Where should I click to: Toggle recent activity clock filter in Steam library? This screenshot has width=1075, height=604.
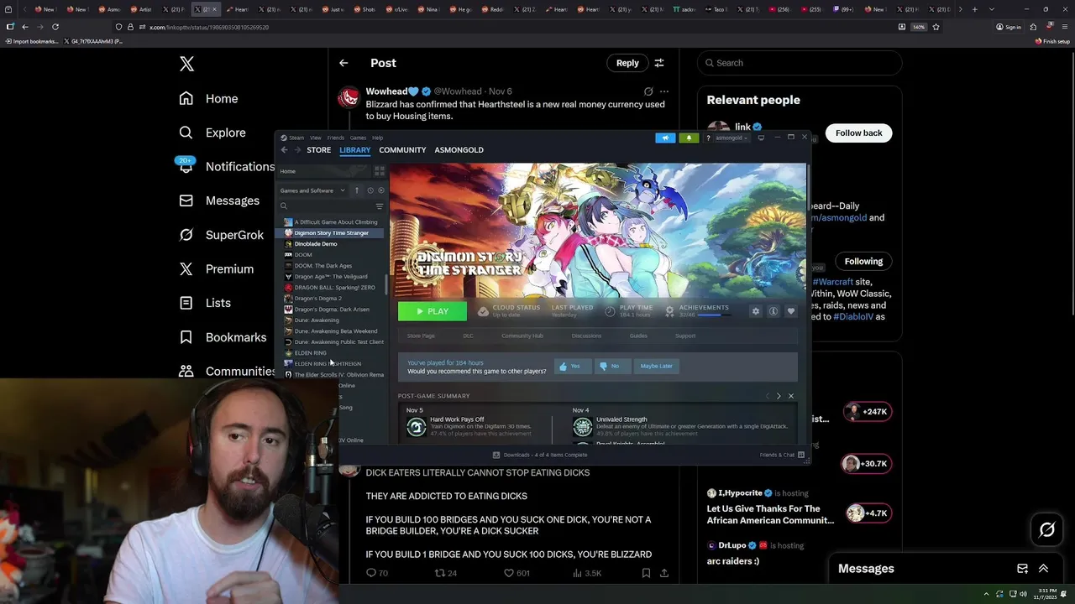(370, 190)
